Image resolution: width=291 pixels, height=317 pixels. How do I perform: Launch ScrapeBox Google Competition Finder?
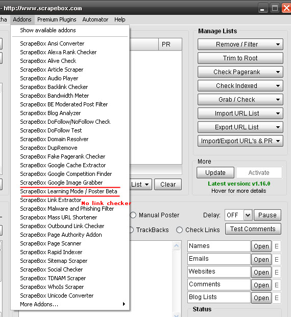coord(70,174)
